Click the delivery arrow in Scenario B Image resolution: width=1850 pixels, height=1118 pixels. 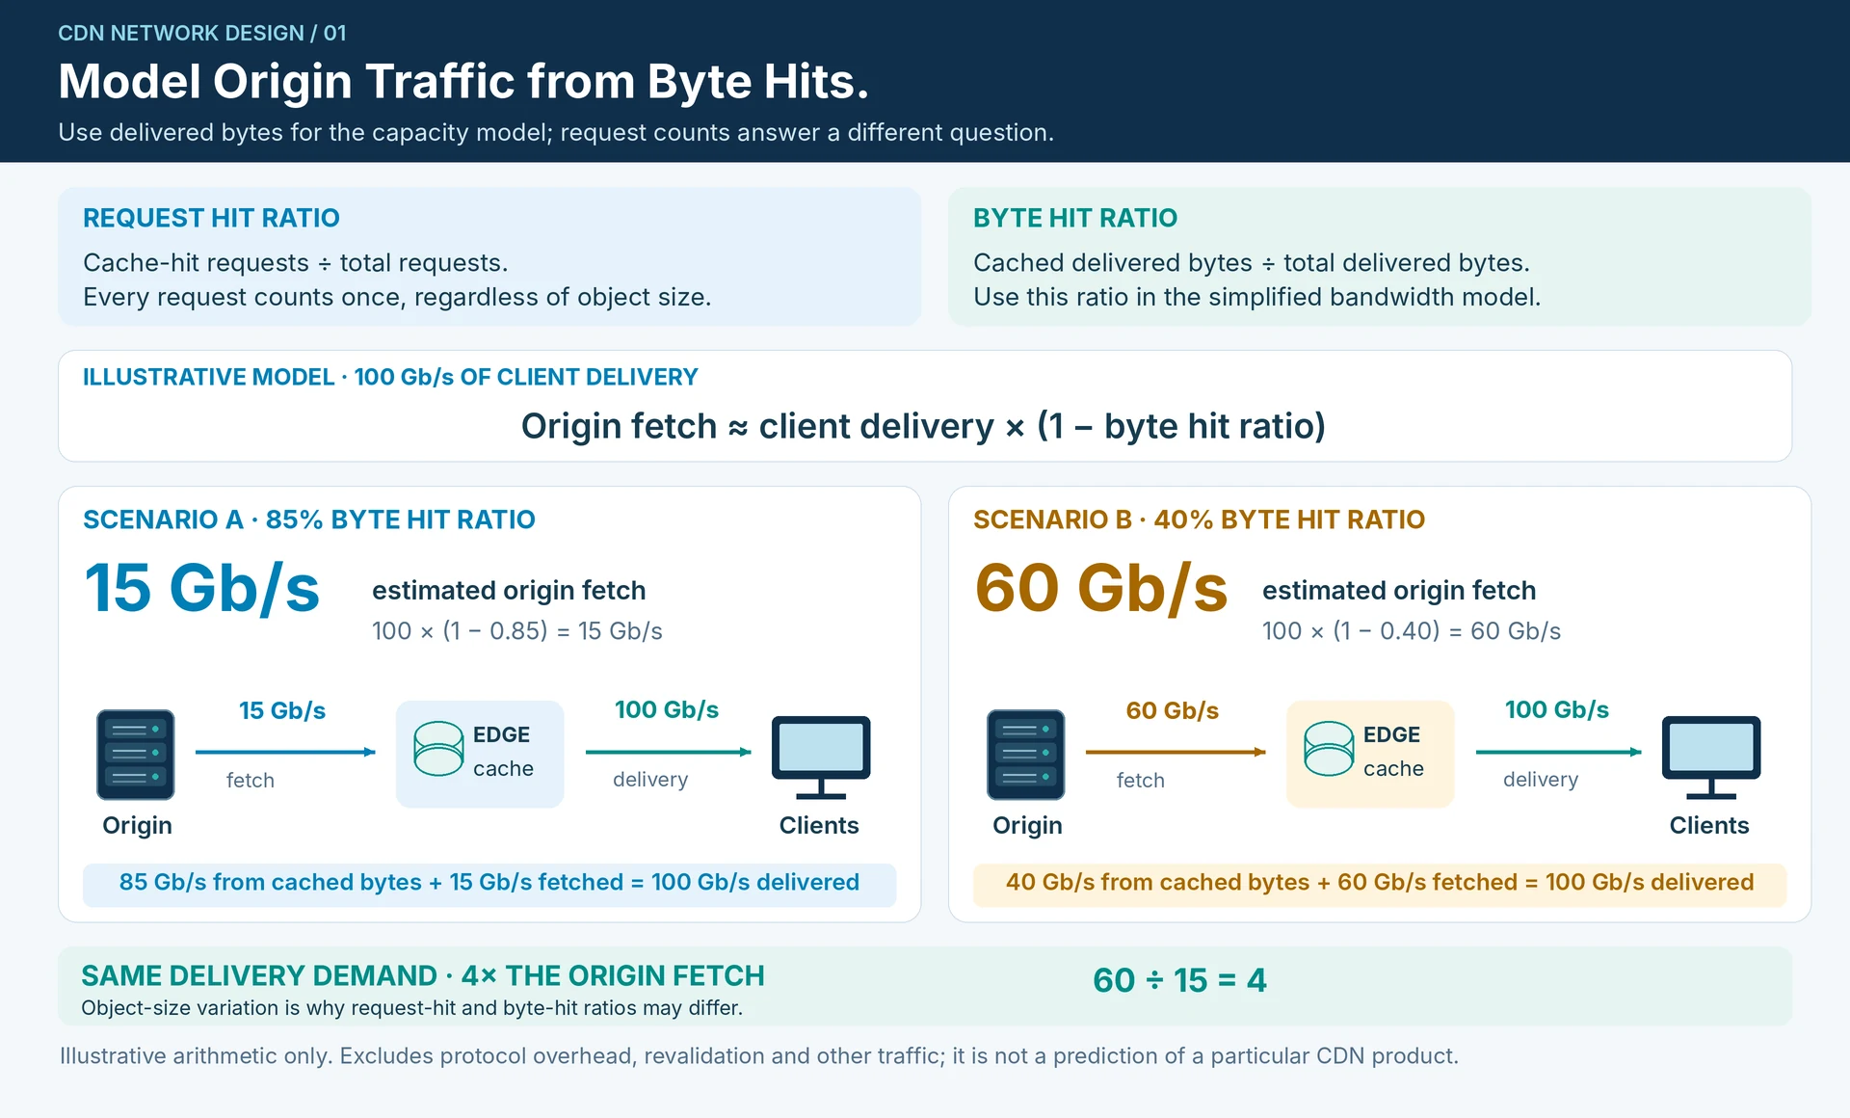pos(1559,752)
